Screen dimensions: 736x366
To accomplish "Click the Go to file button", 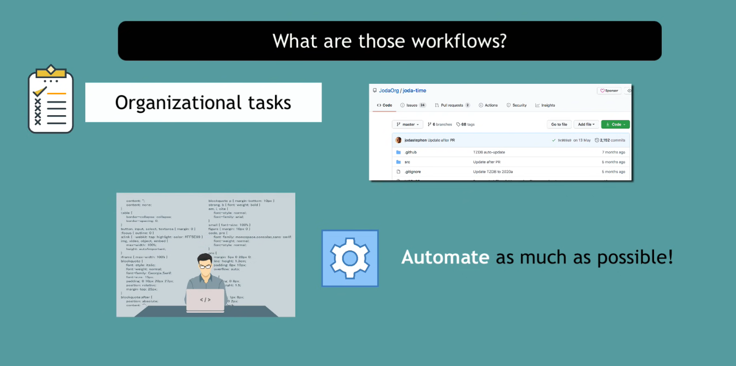I will 559,124.
